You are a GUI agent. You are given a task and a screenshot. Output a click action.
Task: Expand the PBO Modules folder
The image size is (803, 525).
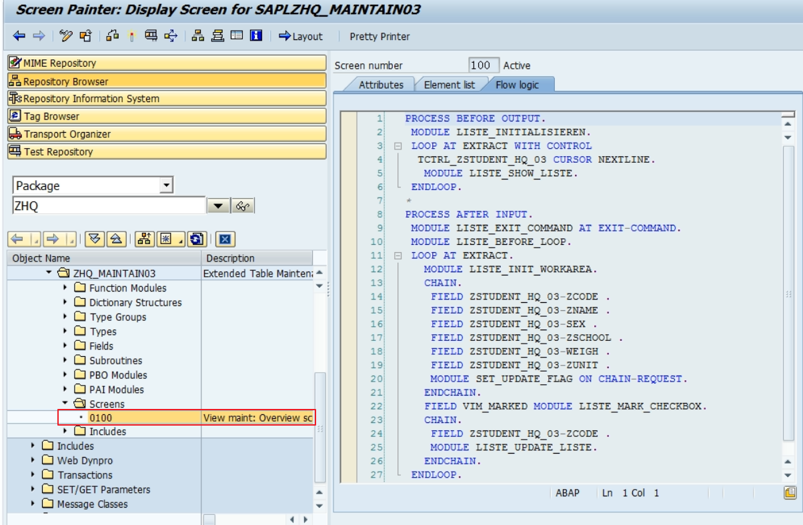65,375
